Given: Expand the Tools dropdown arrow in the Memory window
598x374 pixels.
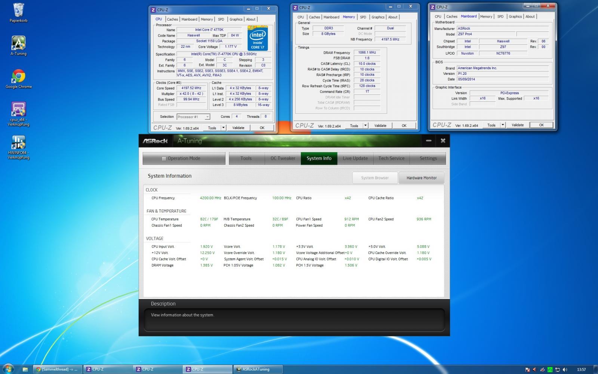Looking at the screenshot, I should tap(366, 126).
